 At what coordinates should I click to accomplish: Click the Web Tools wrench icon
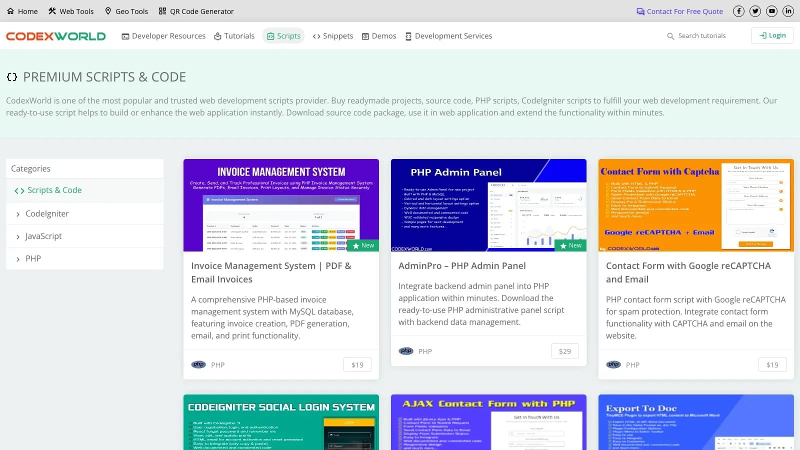[52, 11]
